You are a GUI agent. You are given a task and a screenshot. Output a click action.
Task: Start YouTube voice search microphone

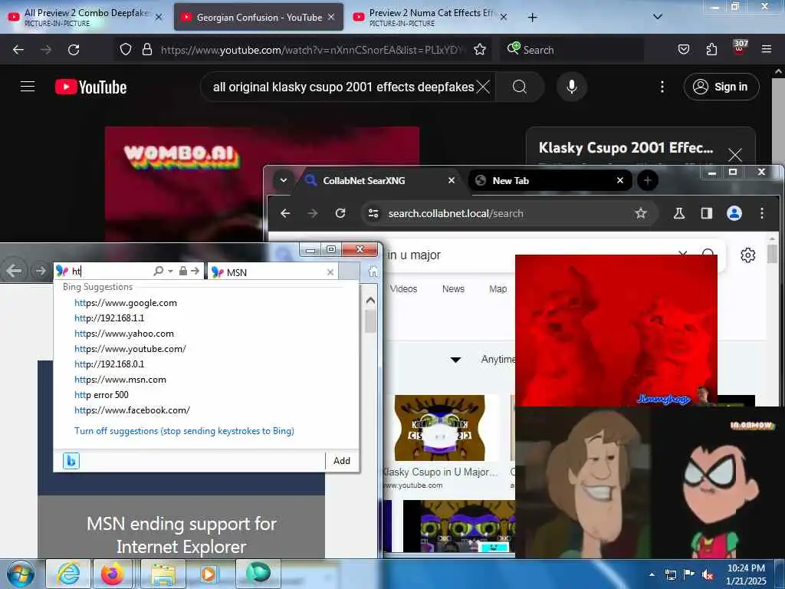571,87
